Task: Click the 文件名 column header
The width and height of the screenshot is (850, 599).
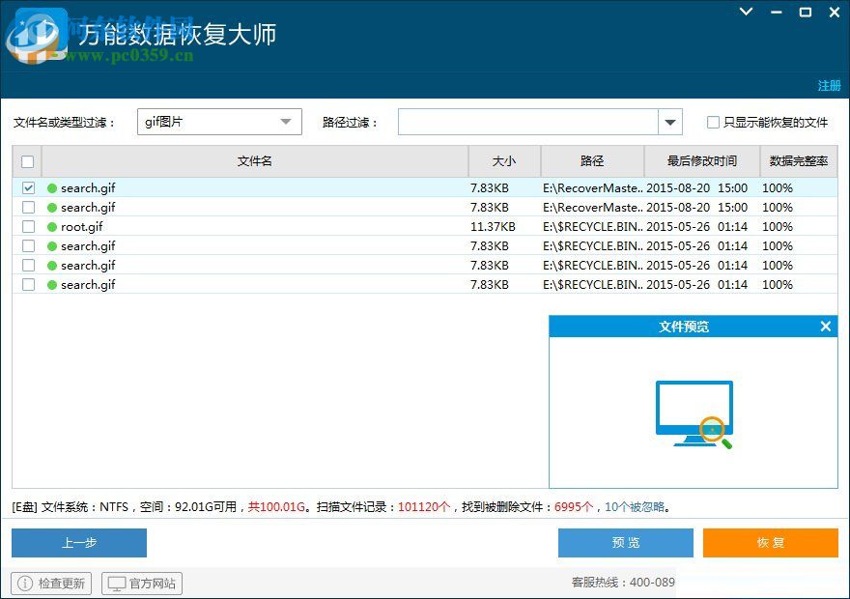Action: click(x=254, y=160)
